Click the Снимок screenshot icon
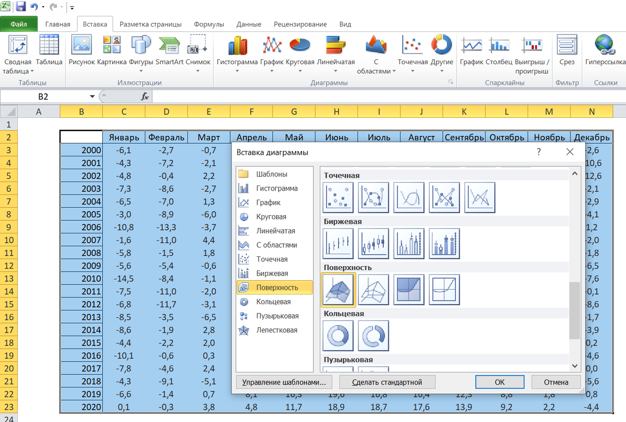The image size is (626, 422). [198, 45]
